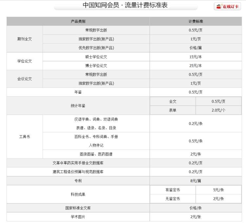The image size is (246, 224).
Task: Click 常规数字出版 under 会议论文
Action: pyautogui.click(x=96, y=74)
